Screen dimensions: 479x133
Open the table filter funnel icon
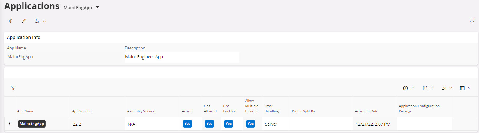13,88
